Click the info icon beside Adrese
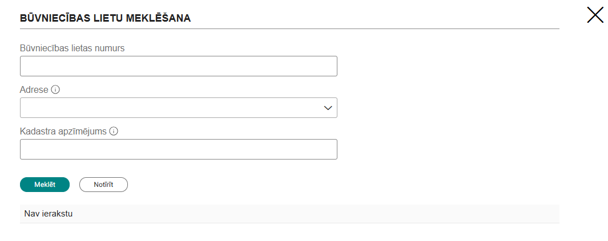This screenshot has width=608, height=241. (55, 90)
